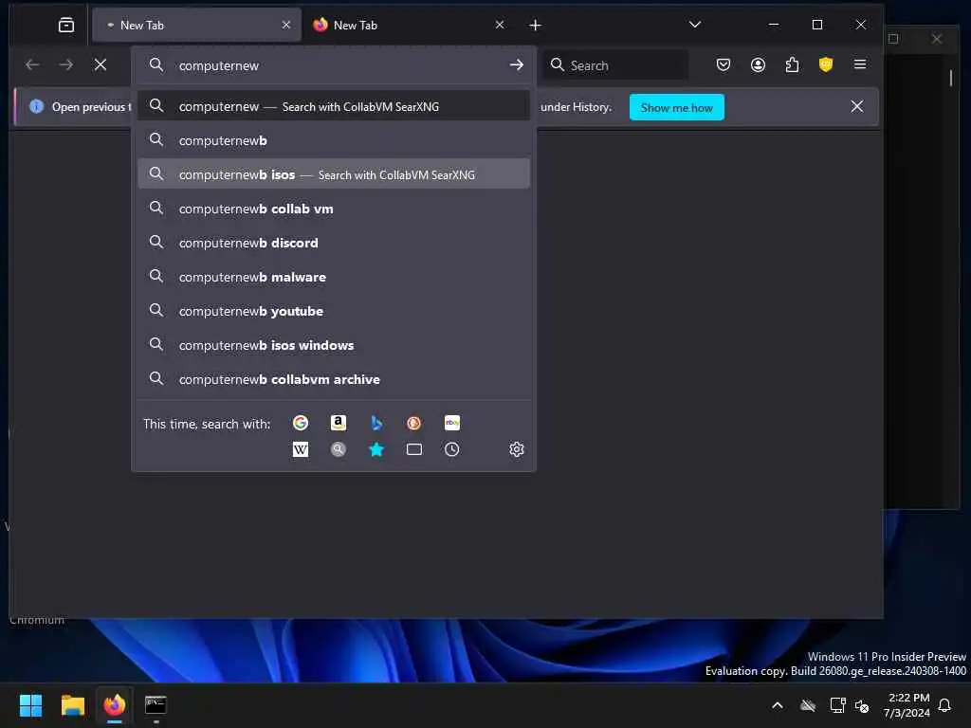
Task: Click the go arrow in the address bar
Action: pos(516,65)
